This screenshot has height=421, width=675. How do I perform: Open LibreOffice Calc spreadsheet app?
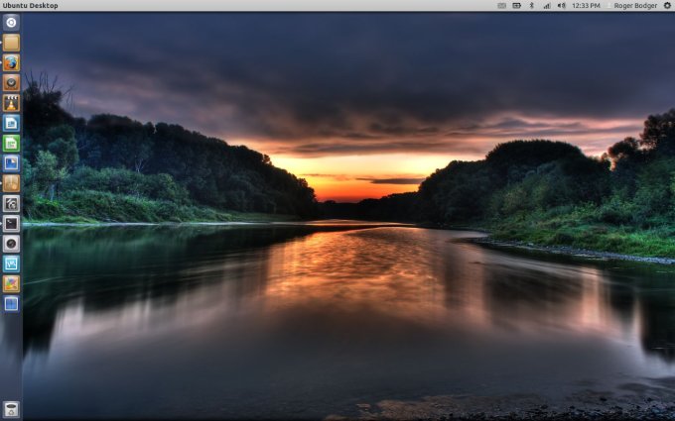pyautogui.click(x=11, y=143)
